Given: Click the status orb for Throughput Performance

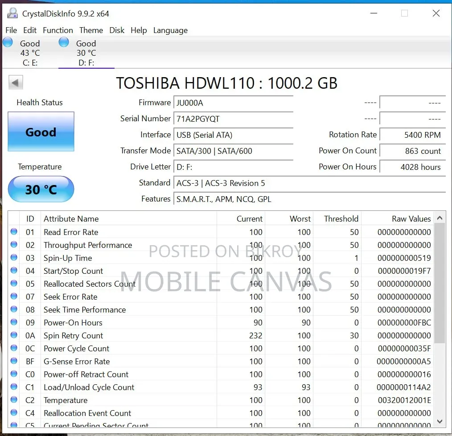Looking at the screenshot, I should pyautogui.click(x=14, y=244).
